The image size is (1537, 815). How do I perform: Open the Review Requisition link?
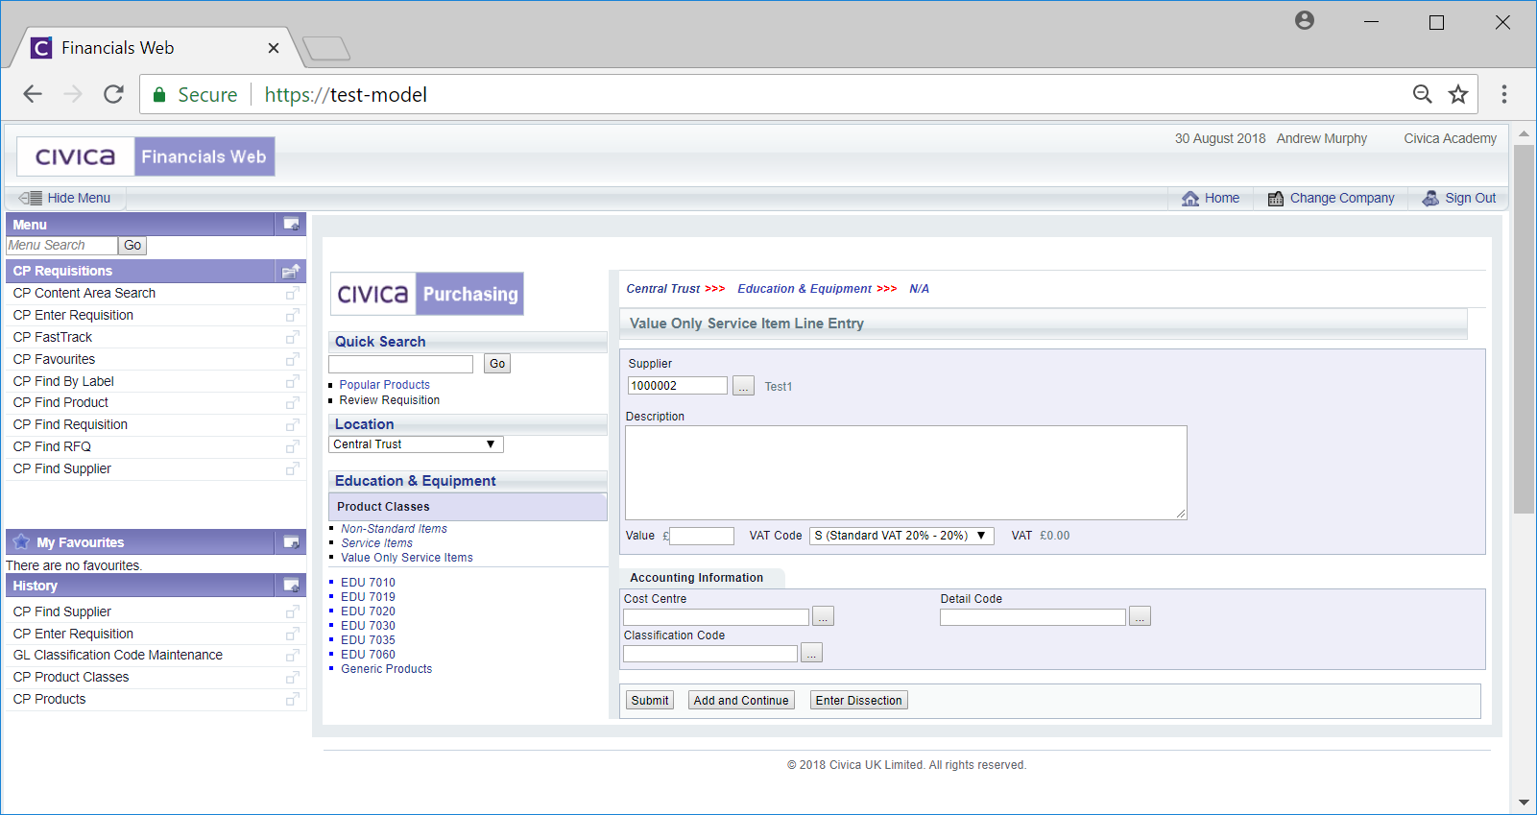389,400
